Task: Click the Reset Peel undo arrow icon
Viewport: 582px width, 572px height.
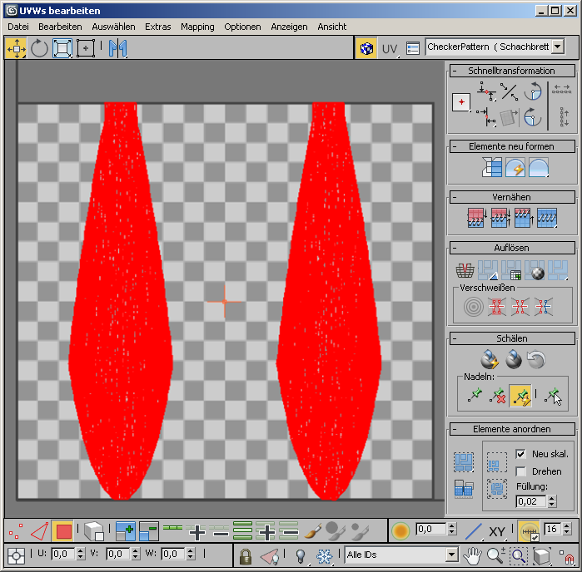Action: 537,360
